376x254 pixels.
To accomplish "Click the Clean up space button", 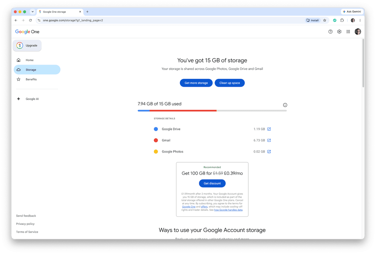I will click(229, 83).
